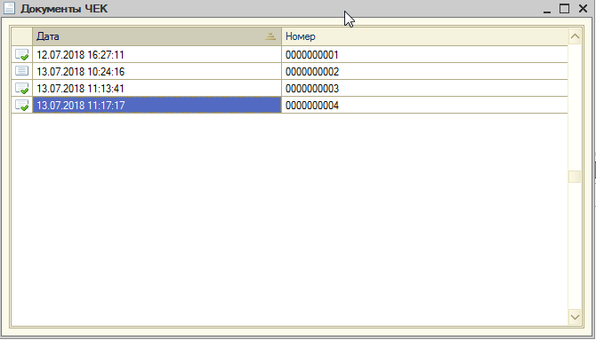Click the document icon in the window title bar
The width and height of the screenshot is (596, 340).
[9, 8]
